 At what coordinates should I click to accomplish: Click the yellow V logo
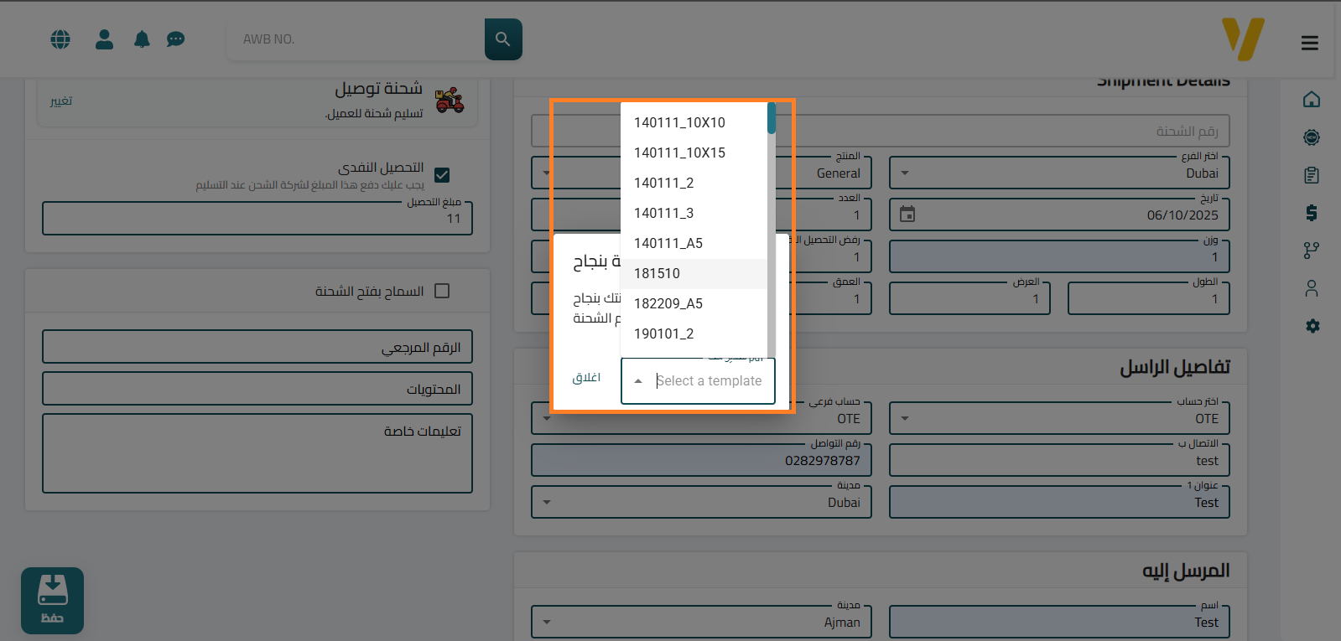click(1243, 39)
